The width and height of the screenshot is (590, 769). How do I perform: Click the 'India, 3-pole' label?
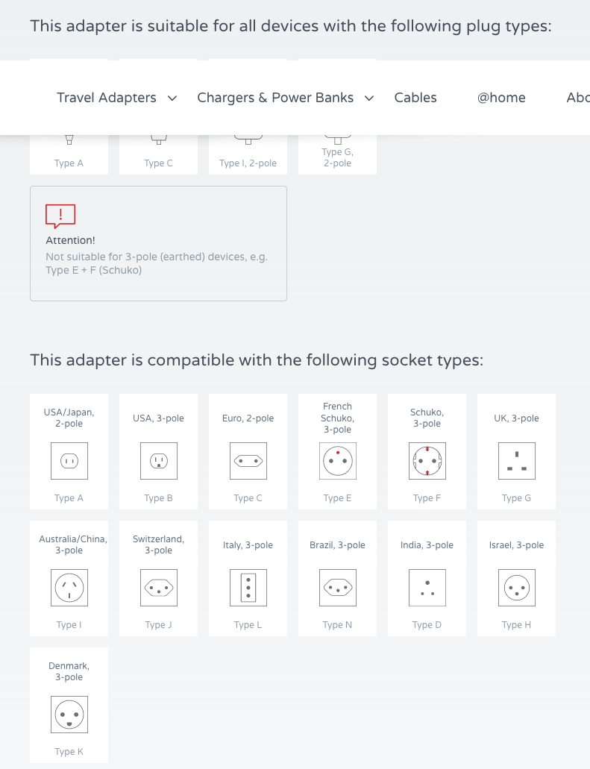pos(427,545)
